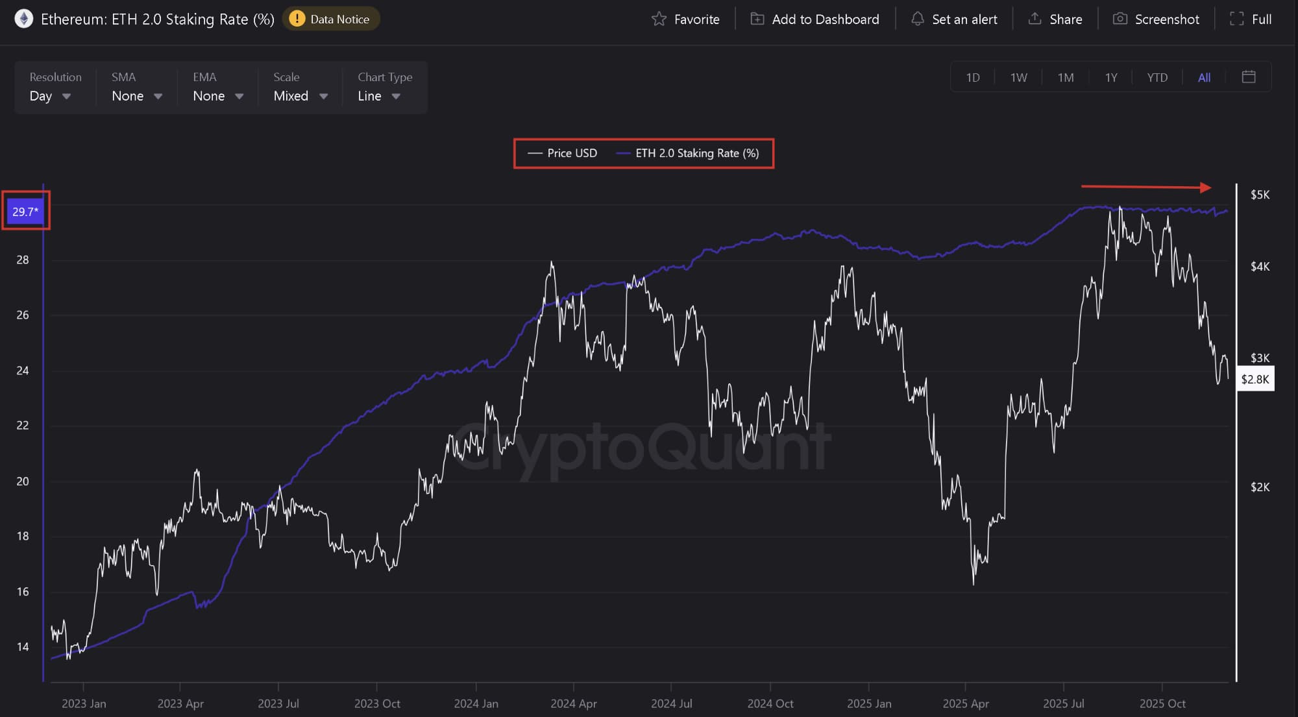This screenshot has width=1298, height=717.
Task: Click the Share upload icon
Action: [x=1035, y=19]
